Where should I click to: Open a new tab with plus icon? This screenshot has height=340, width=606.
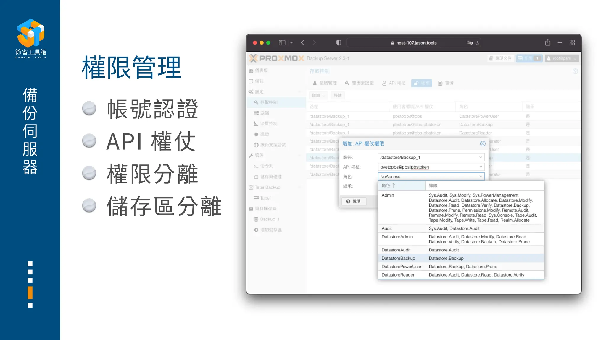(560, 43)
